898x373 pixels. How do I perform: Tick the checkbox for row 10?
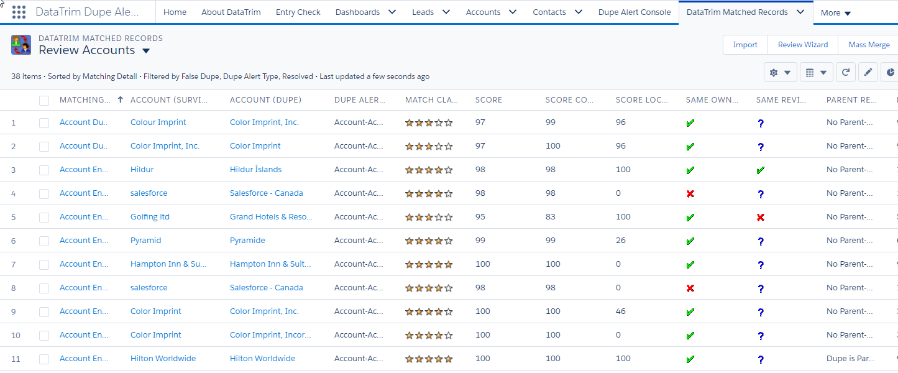(44, 336)
